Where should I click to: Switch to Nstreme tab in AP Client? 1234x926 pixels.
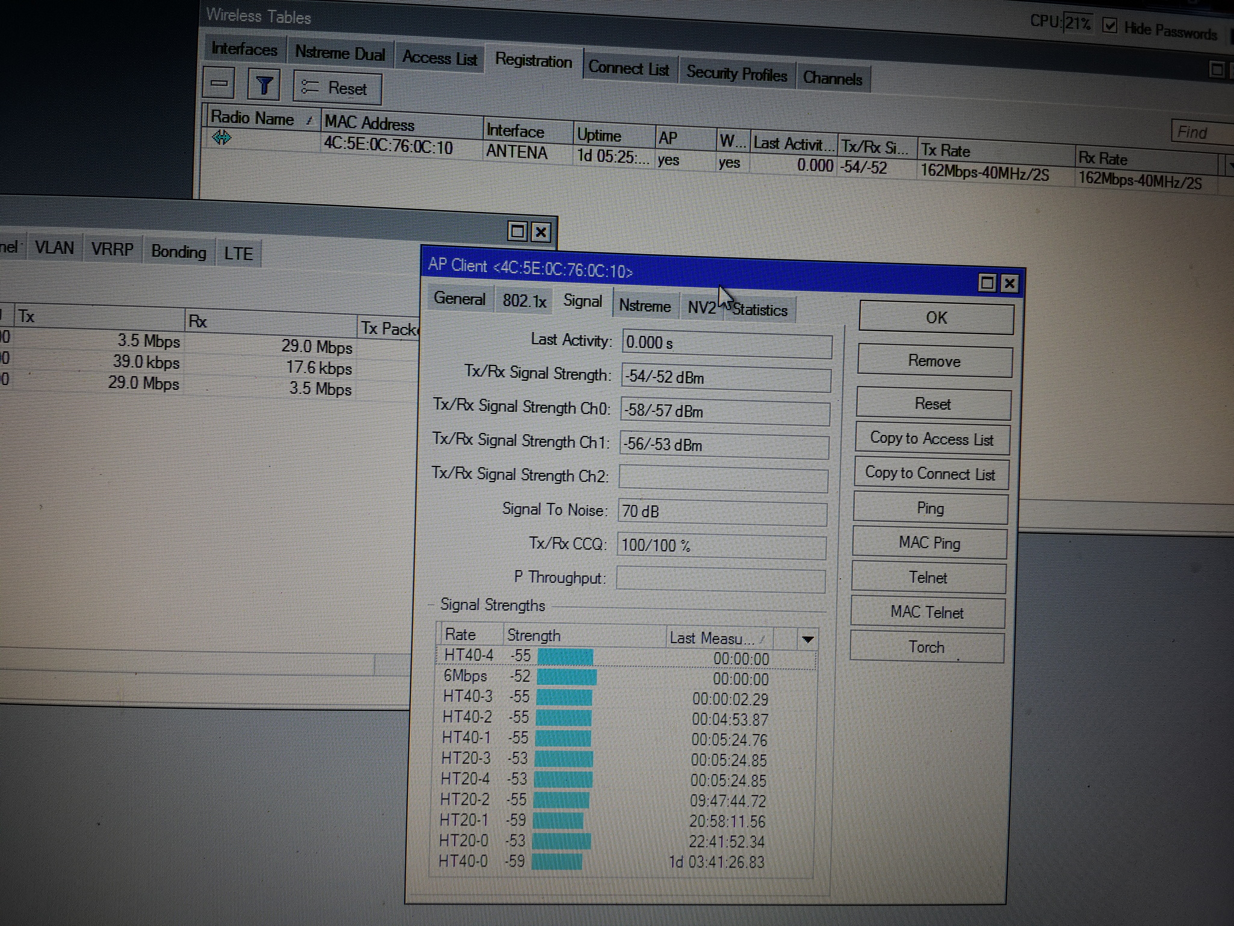pos(644,306)
